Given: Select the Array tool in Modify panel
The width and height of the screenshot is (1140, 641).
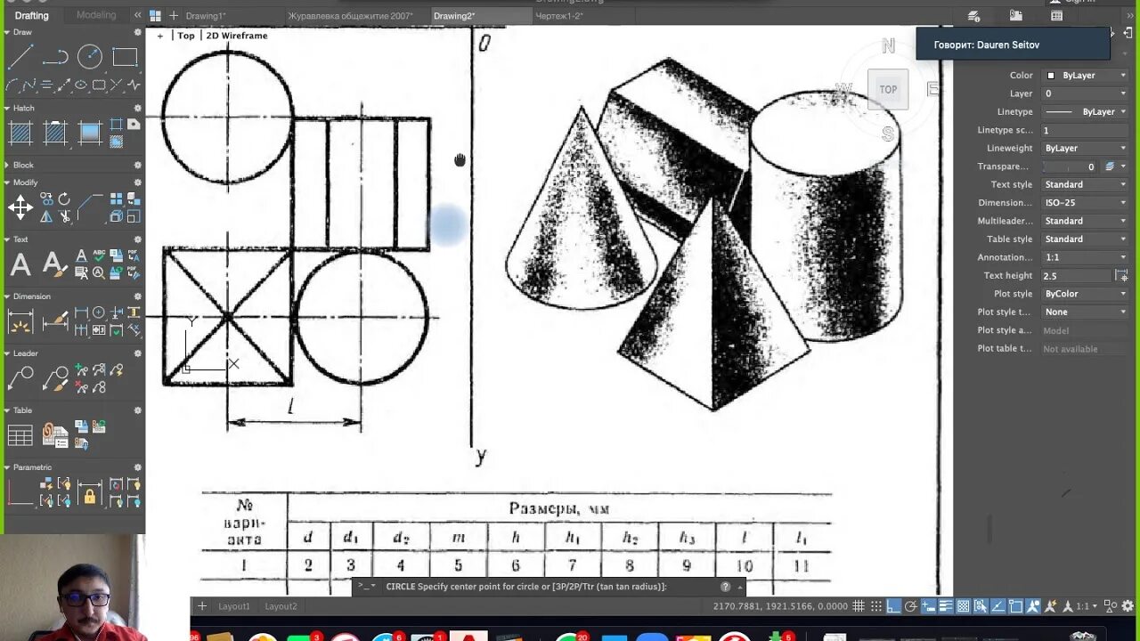Looking at the screenshot, I should click(x=117, y=199).
